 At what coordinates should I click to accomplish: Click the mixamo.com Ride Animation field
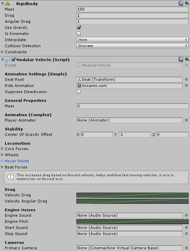point(129,86)
